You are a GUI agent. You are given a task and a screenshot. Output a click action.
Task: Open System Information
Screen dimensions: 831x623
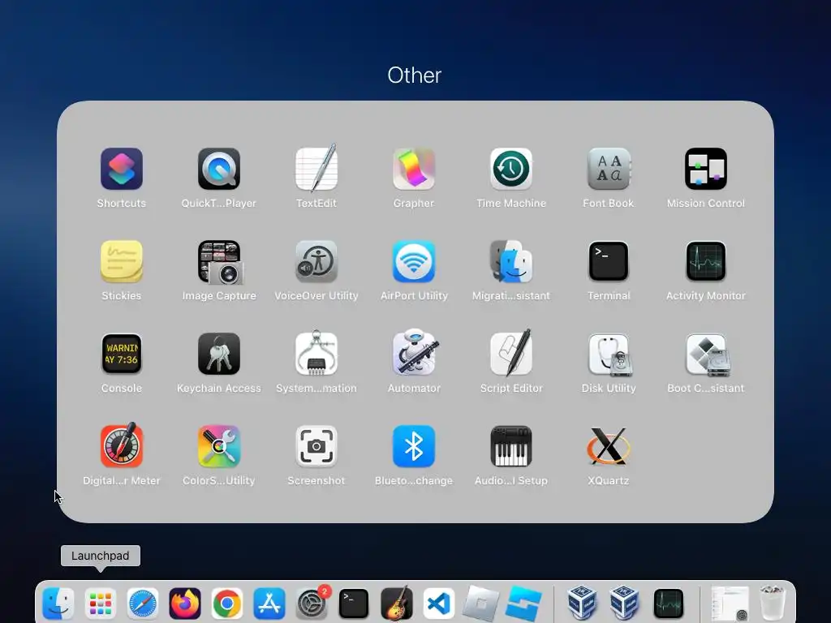[x=316, y=354]
